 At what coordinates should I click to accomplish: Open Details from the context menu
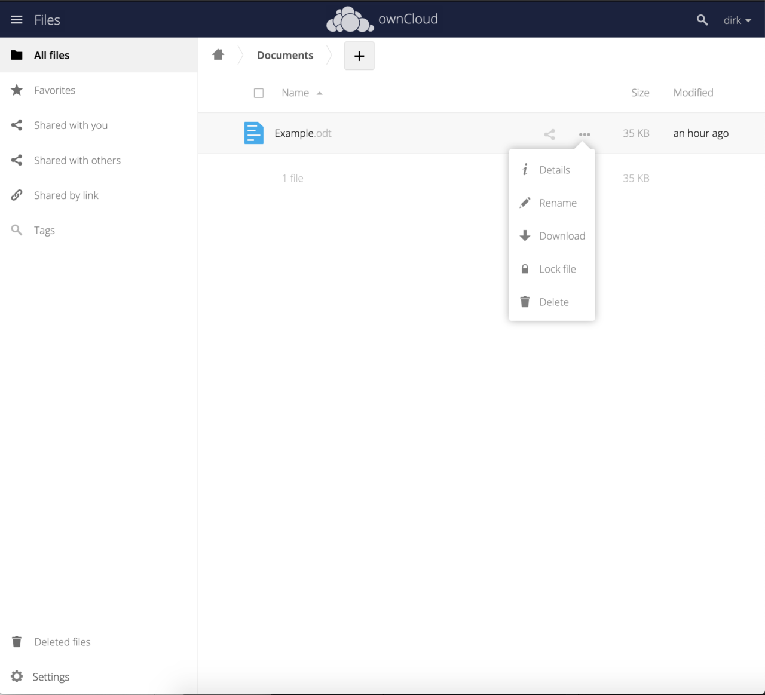tap(554, 170)
